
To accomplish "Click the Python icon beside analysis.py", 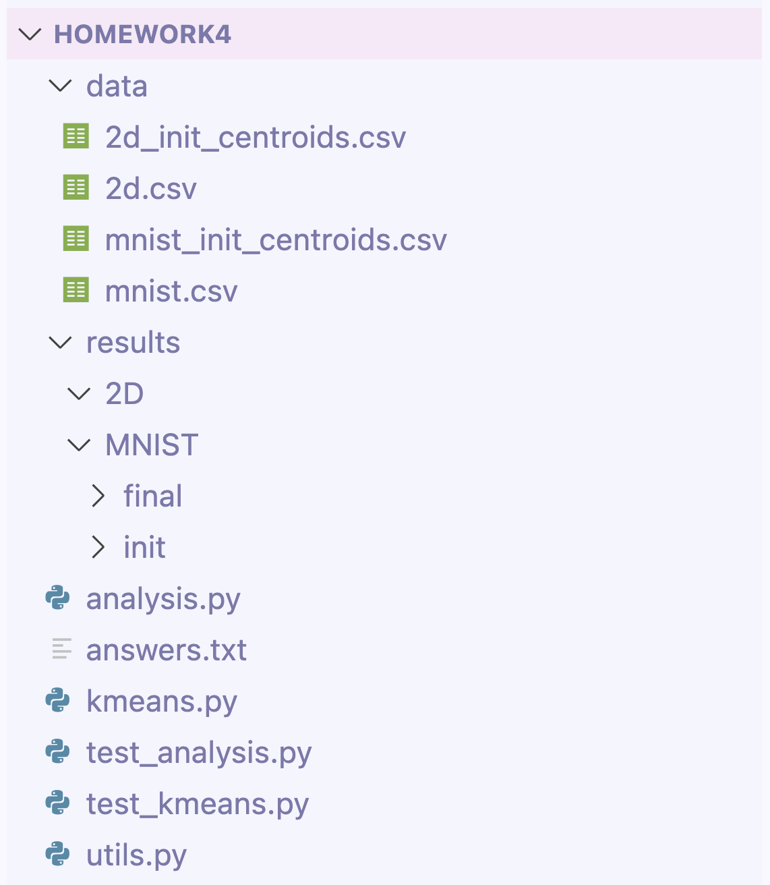I will click(x=58, y=598).
